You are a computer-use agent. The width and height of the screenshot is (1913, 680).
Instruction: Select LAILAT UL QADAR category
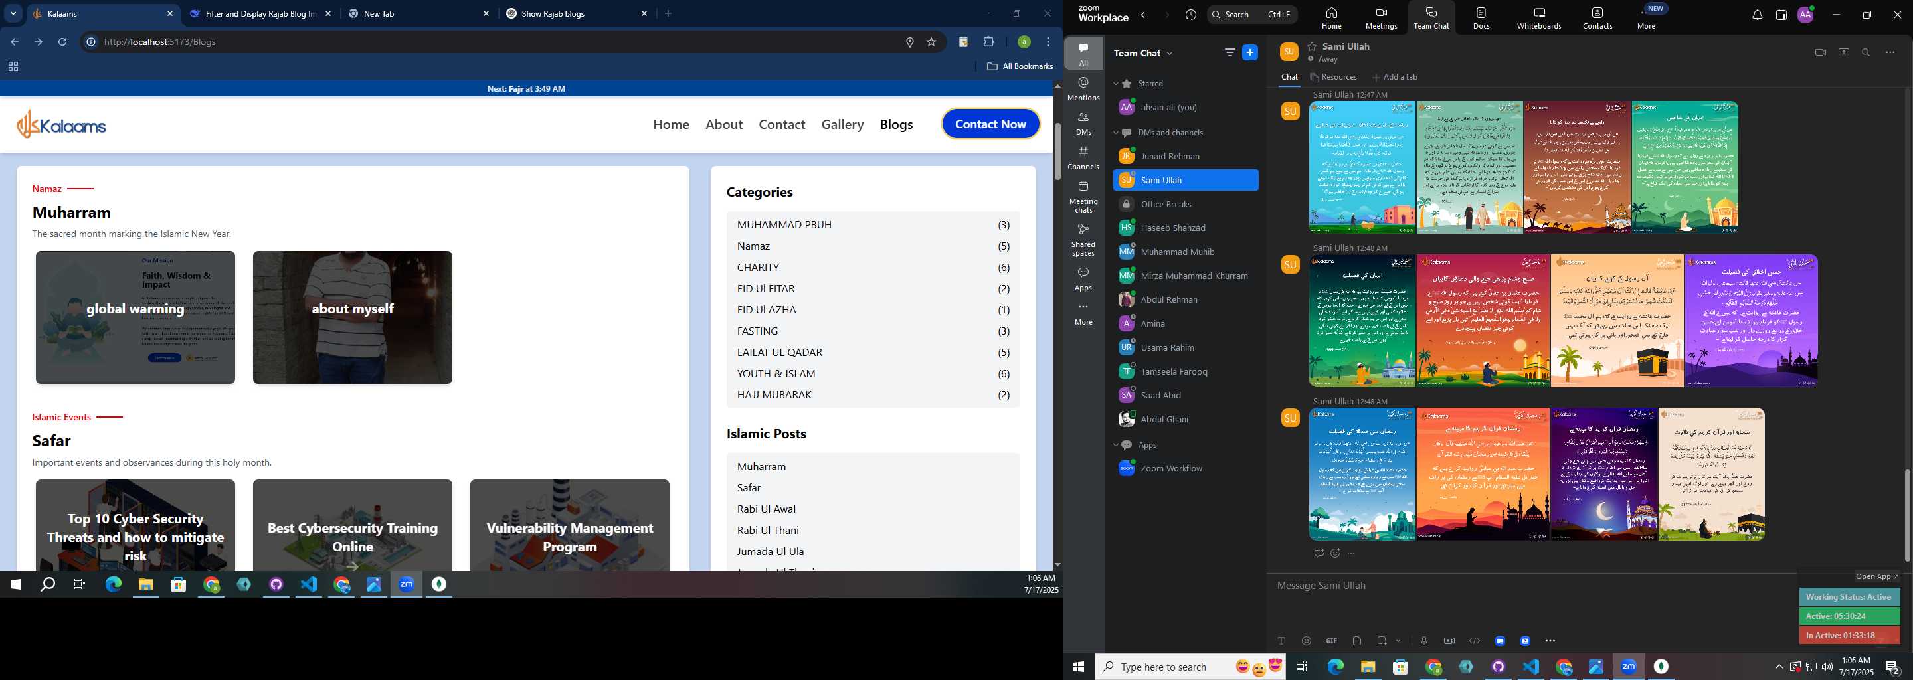point(873,352)
